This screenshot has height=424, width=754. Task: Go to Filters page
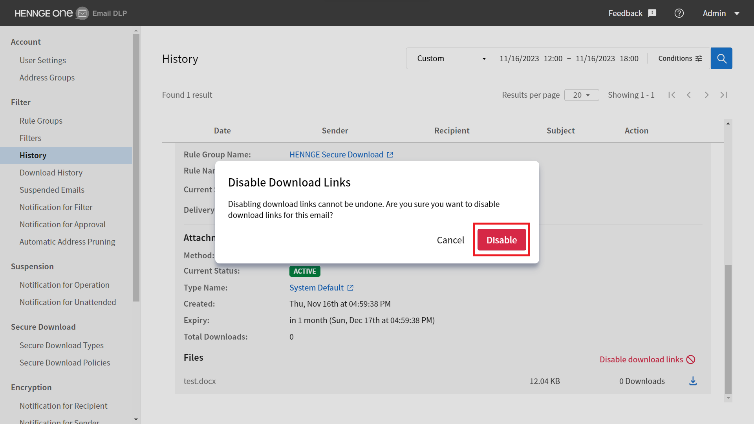coord(30,138)
